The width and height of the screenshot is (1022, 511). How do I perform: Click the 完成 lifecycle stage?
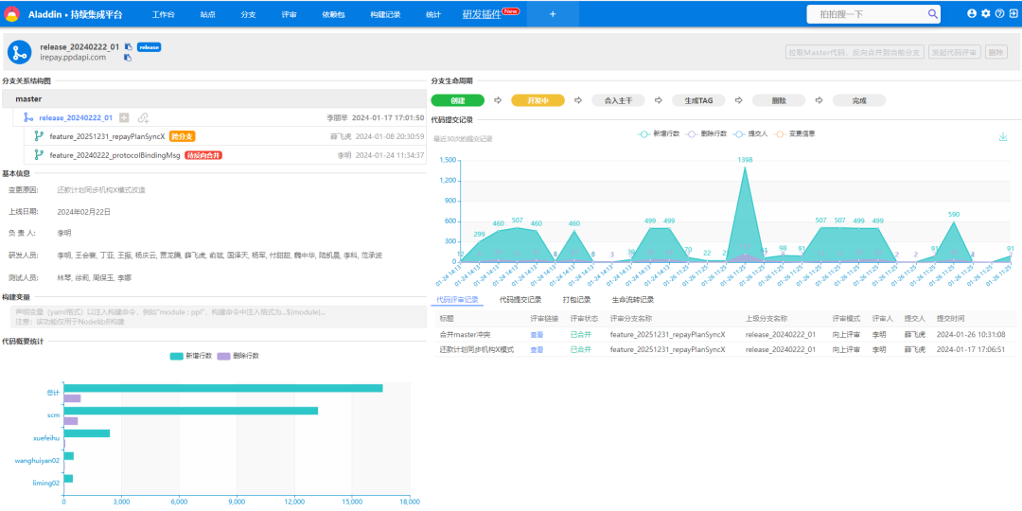point(859,100)
